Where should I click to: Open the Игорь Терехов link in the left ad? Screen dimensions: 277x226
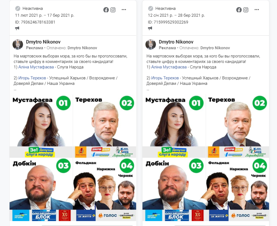tap(32, 78)
